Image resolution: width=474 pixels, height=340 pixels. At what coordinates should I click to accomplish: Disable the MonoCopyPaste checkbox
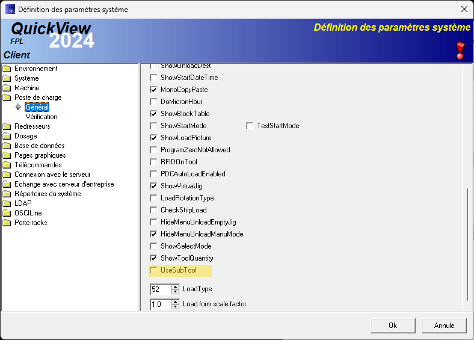point(153,90)
